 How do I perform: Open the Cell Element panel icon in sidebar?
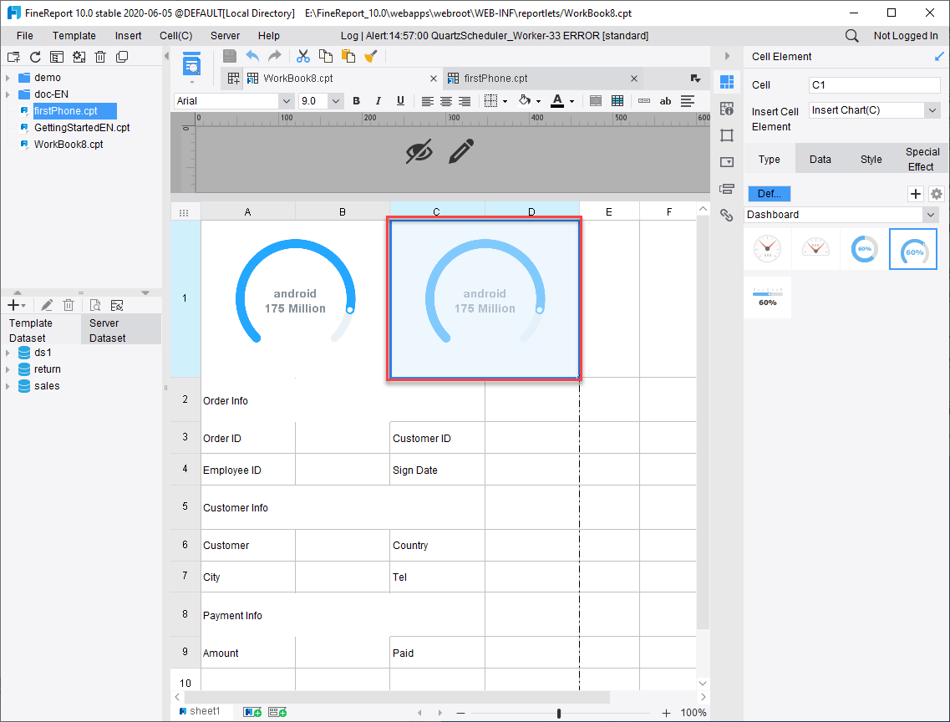[x=727, y=82]
